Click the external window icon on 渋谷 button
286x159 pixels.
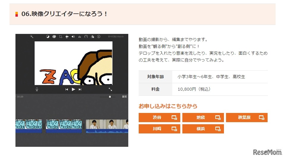coord(174,118)
